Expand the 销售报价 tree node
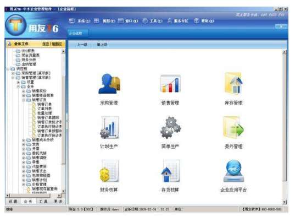This screenshot has height=222, width=295. pyautogui.click(x=24, y=91)
